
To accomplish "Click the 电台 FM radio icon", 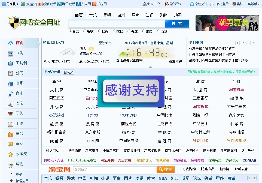I will [11, 134].
